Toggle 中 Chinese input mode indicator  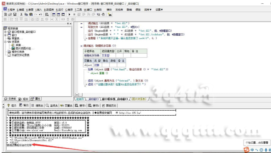[x=252, y=150]
